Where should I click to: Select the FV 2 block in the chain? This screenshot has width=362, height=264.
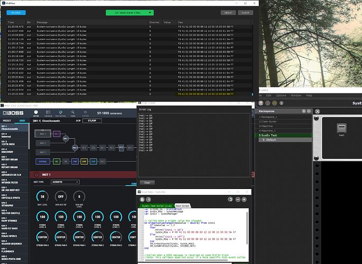(x=121, y=147)
